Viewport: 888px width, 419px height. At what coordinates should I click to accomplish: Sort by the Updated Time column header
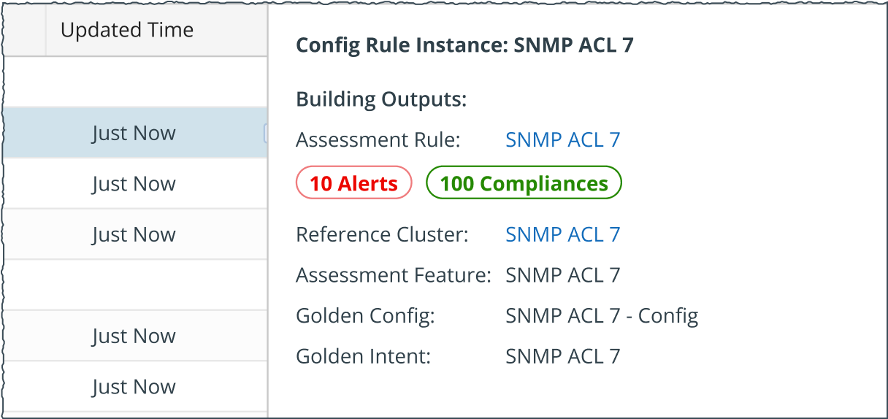tap(127, 30)
